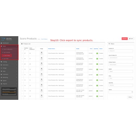Image resolution: width=136 pixels, height=136 pixels.
Task: Toggle the select-all checkbox in table header
Action: coord(22,49)
